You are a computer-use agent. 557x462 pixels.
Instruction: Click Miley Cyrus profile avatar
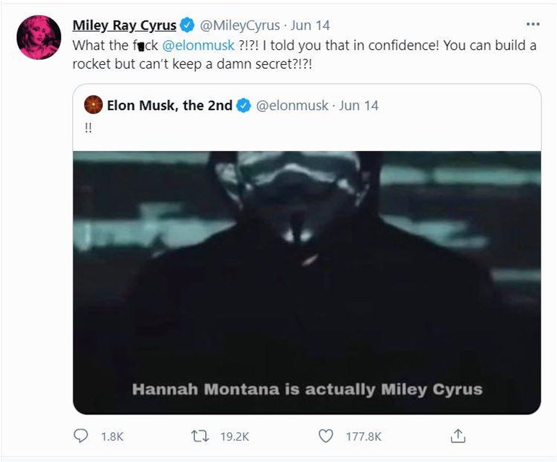39,38
